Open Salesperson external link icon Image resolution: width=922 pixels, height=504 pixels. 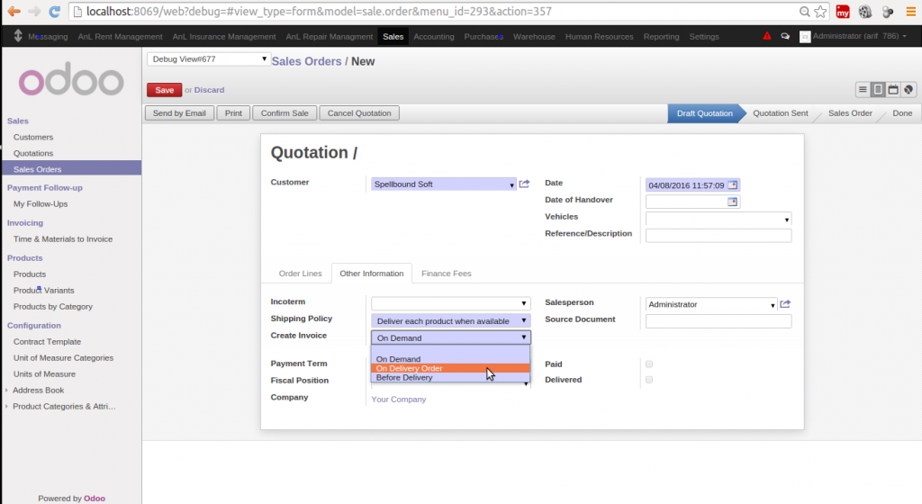[x=785, y=304]
